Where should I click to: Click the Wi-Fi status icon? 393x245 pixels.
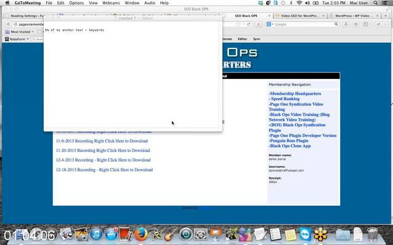click(299, 2)
